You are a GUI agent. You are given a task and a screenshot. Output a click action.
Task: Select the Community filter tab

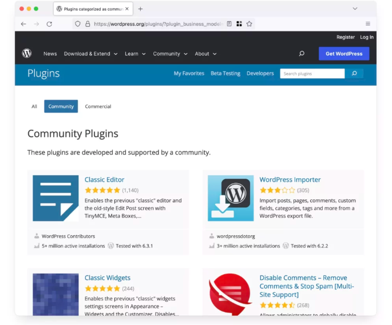[61, 106]
